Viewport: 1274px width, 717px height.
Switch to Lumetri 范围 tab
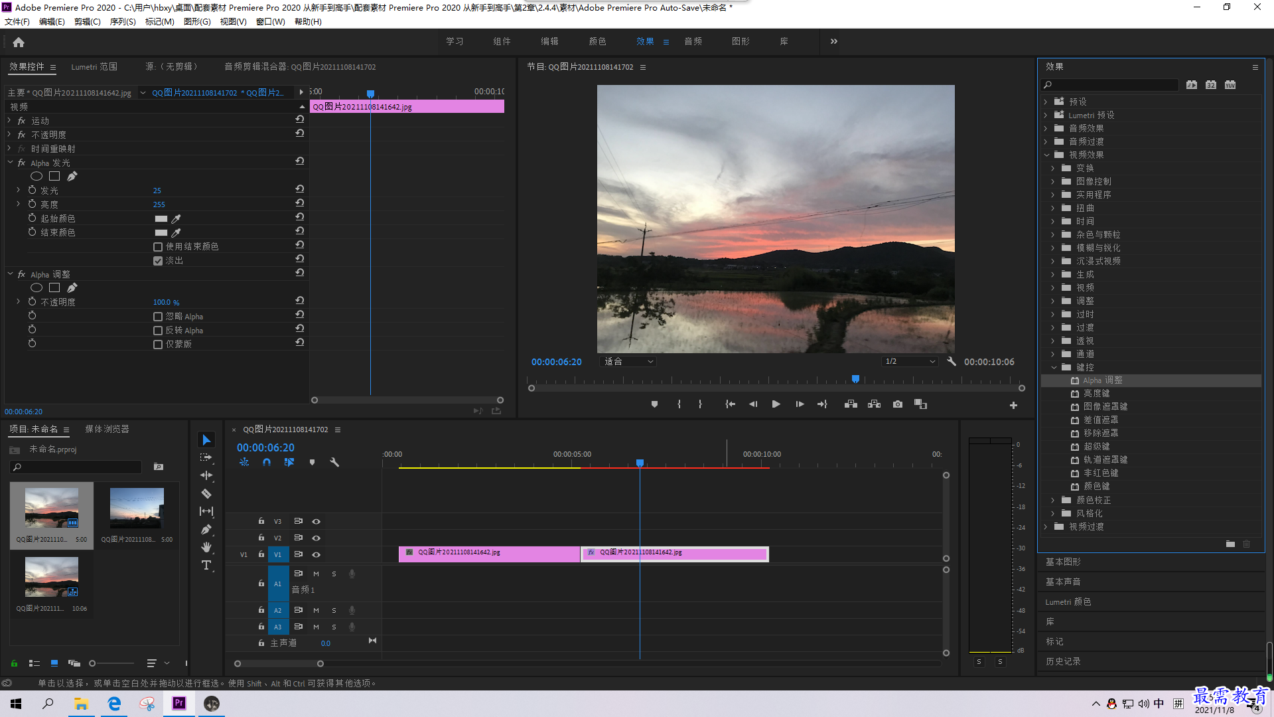(94, 67)
